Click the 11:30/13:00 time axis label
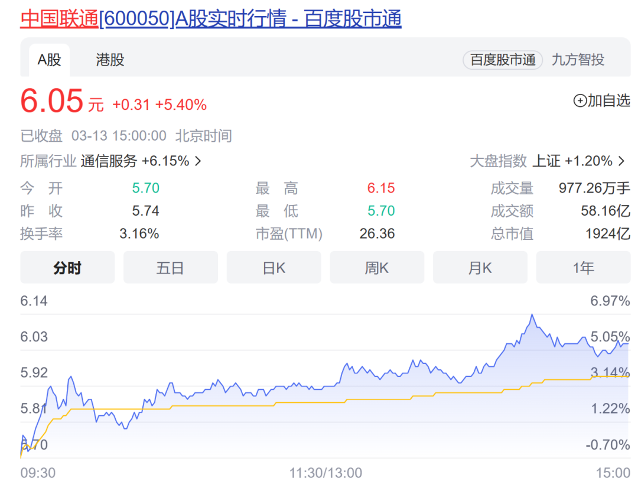This screenshot has width=638, height=485. pos(325,473)
